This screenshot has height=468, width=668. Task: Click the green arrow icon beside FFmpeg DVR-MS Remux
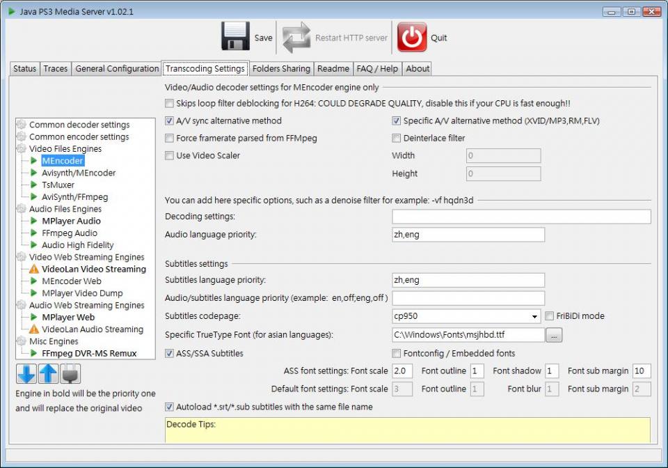33,353
